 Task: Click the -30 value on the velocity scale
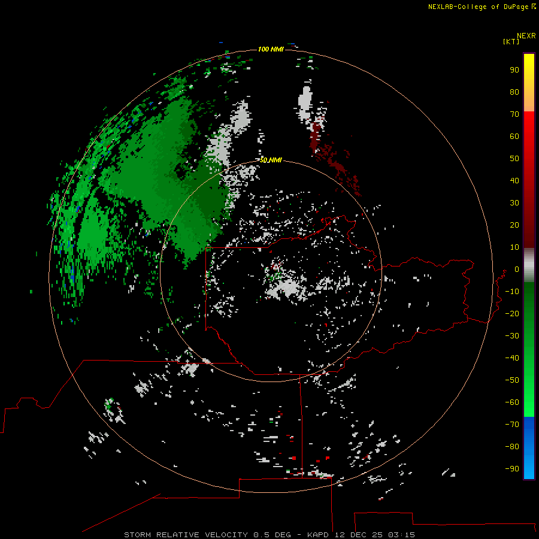pyautogui.click(x=512, y=336)
